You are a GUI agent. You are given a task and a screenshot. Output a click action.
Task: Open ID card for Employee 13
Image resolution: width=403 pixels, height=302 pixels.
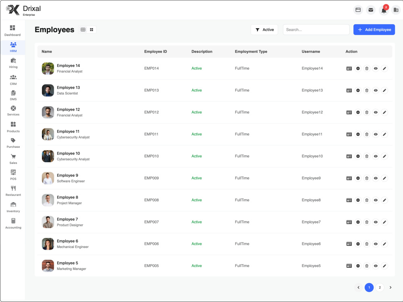pos(349,90)
